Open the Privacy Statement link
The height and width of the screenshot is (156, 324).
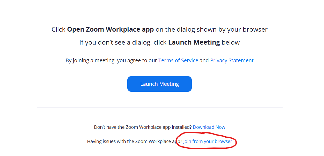(x=232, y=60)
